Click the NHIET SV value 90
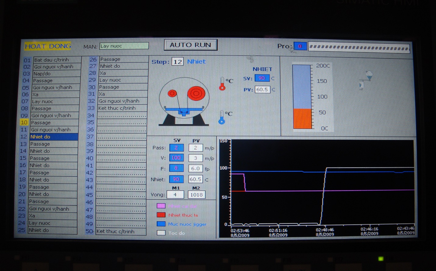 pyautogui.click(x=262, y=78)
